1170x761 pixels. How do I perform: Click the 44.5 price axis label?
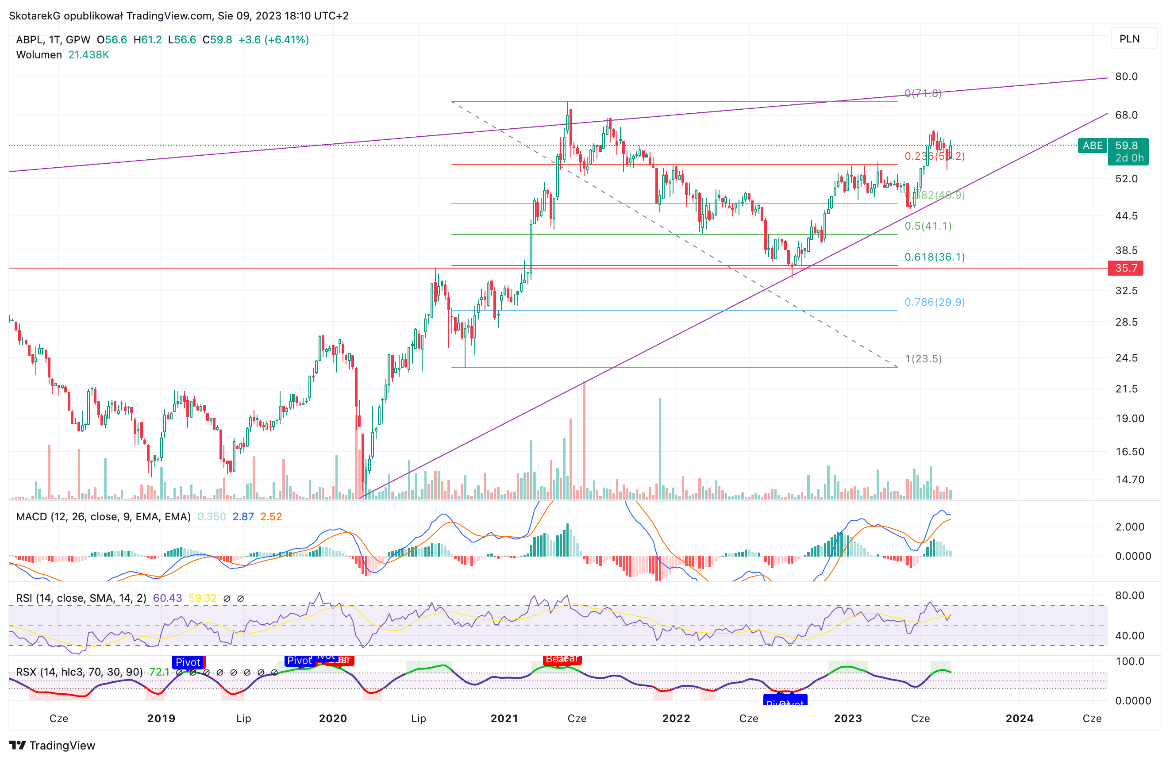point(1126,216)
